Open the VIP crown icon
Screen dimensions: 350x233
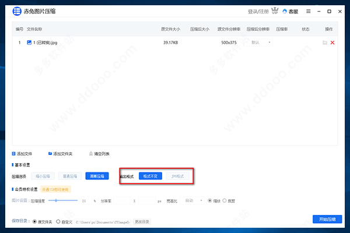coord(275,10)
